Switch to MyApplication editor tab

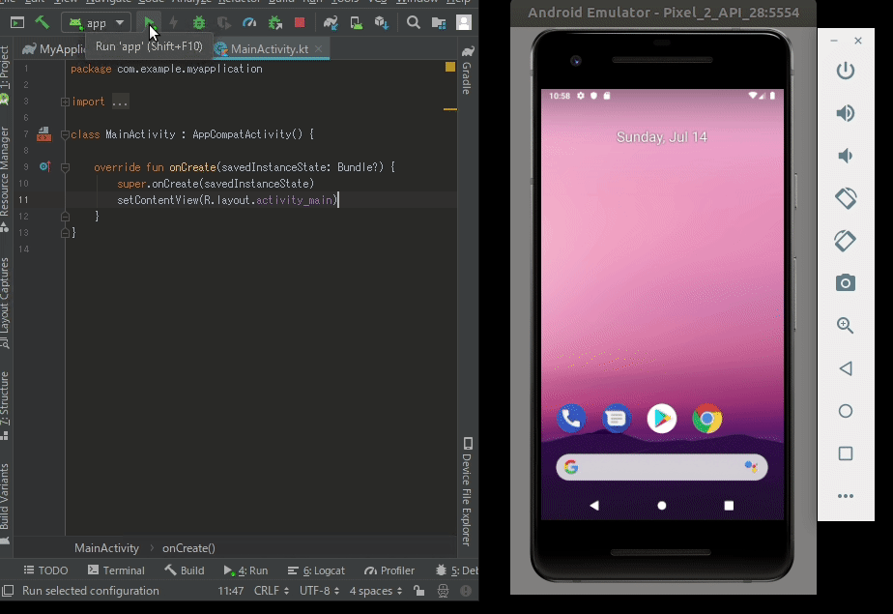[x=54, y=49]
